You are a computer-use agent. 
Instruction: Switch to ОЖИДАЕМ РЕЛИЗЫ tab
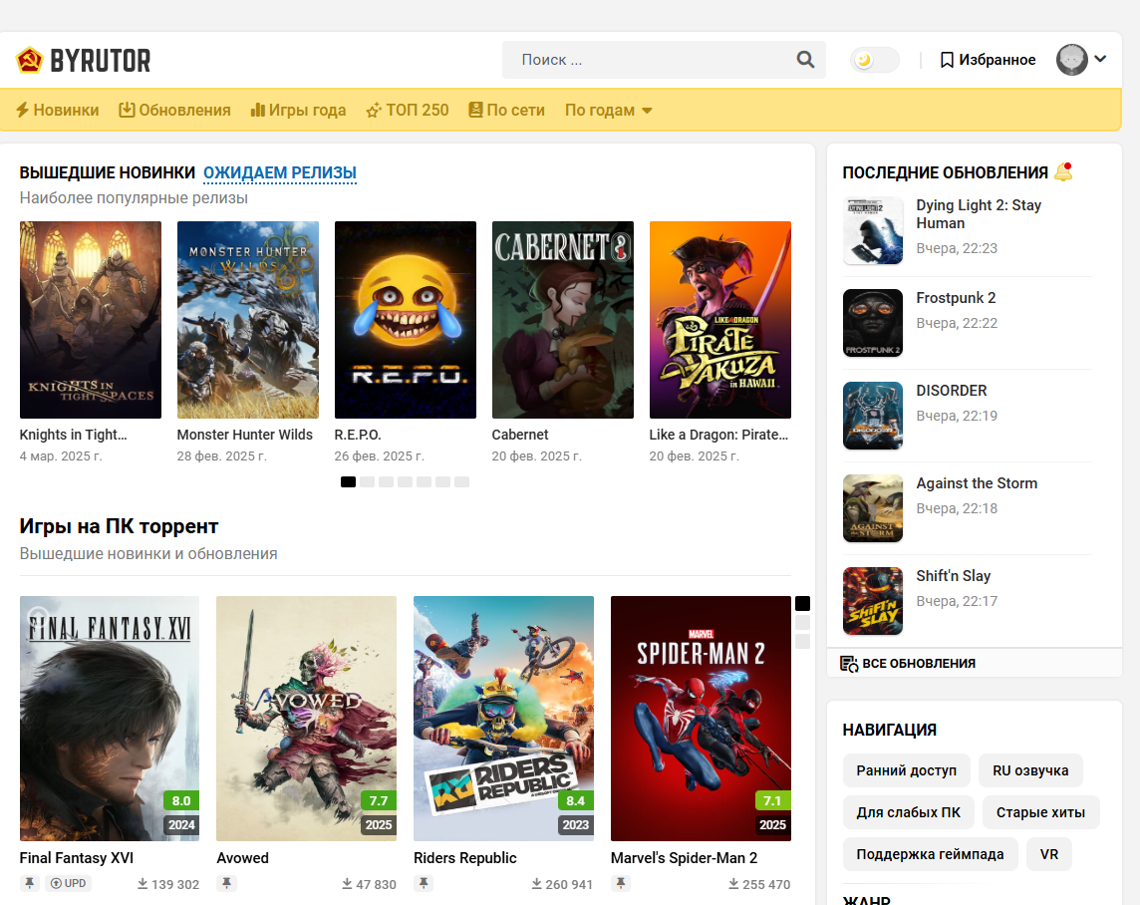[279, 172]
